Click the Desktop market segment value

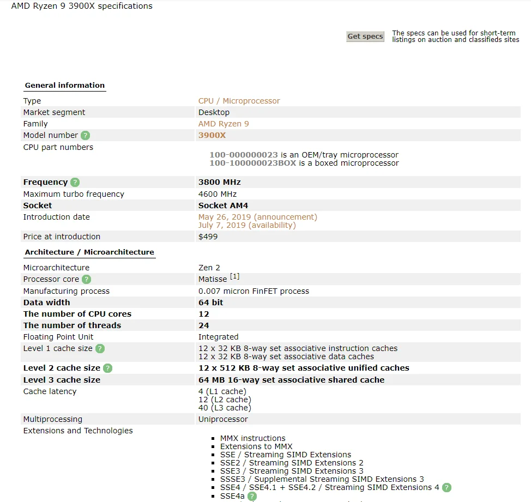(x=214, y=112)
